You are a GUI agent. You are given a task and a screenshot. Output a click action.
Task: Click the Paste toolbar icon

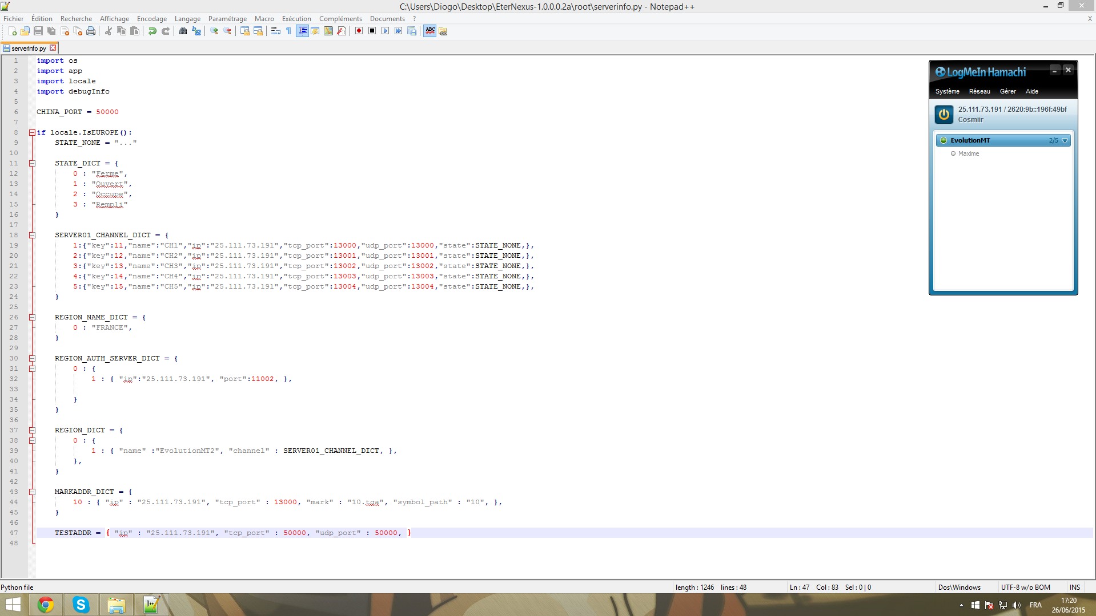coord(135,31)
